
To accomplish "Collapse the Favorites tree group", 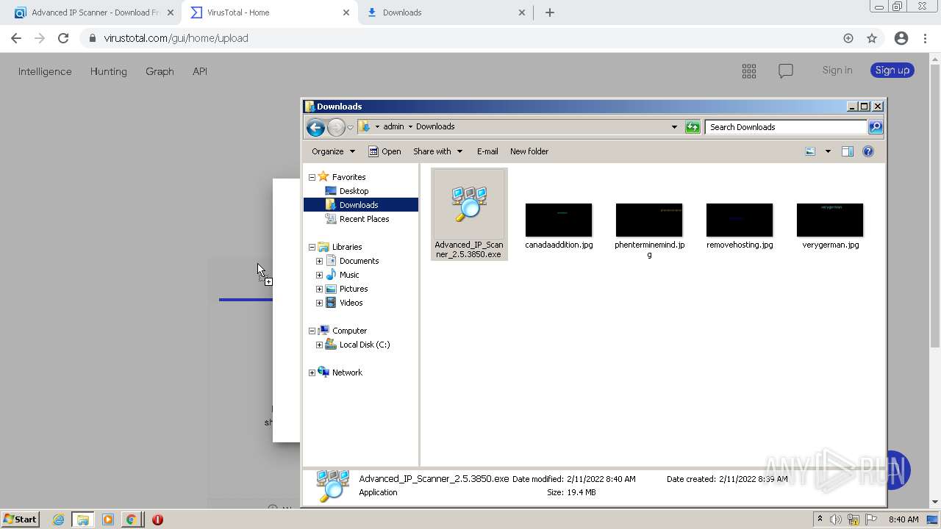I will (x=312, y=177).
